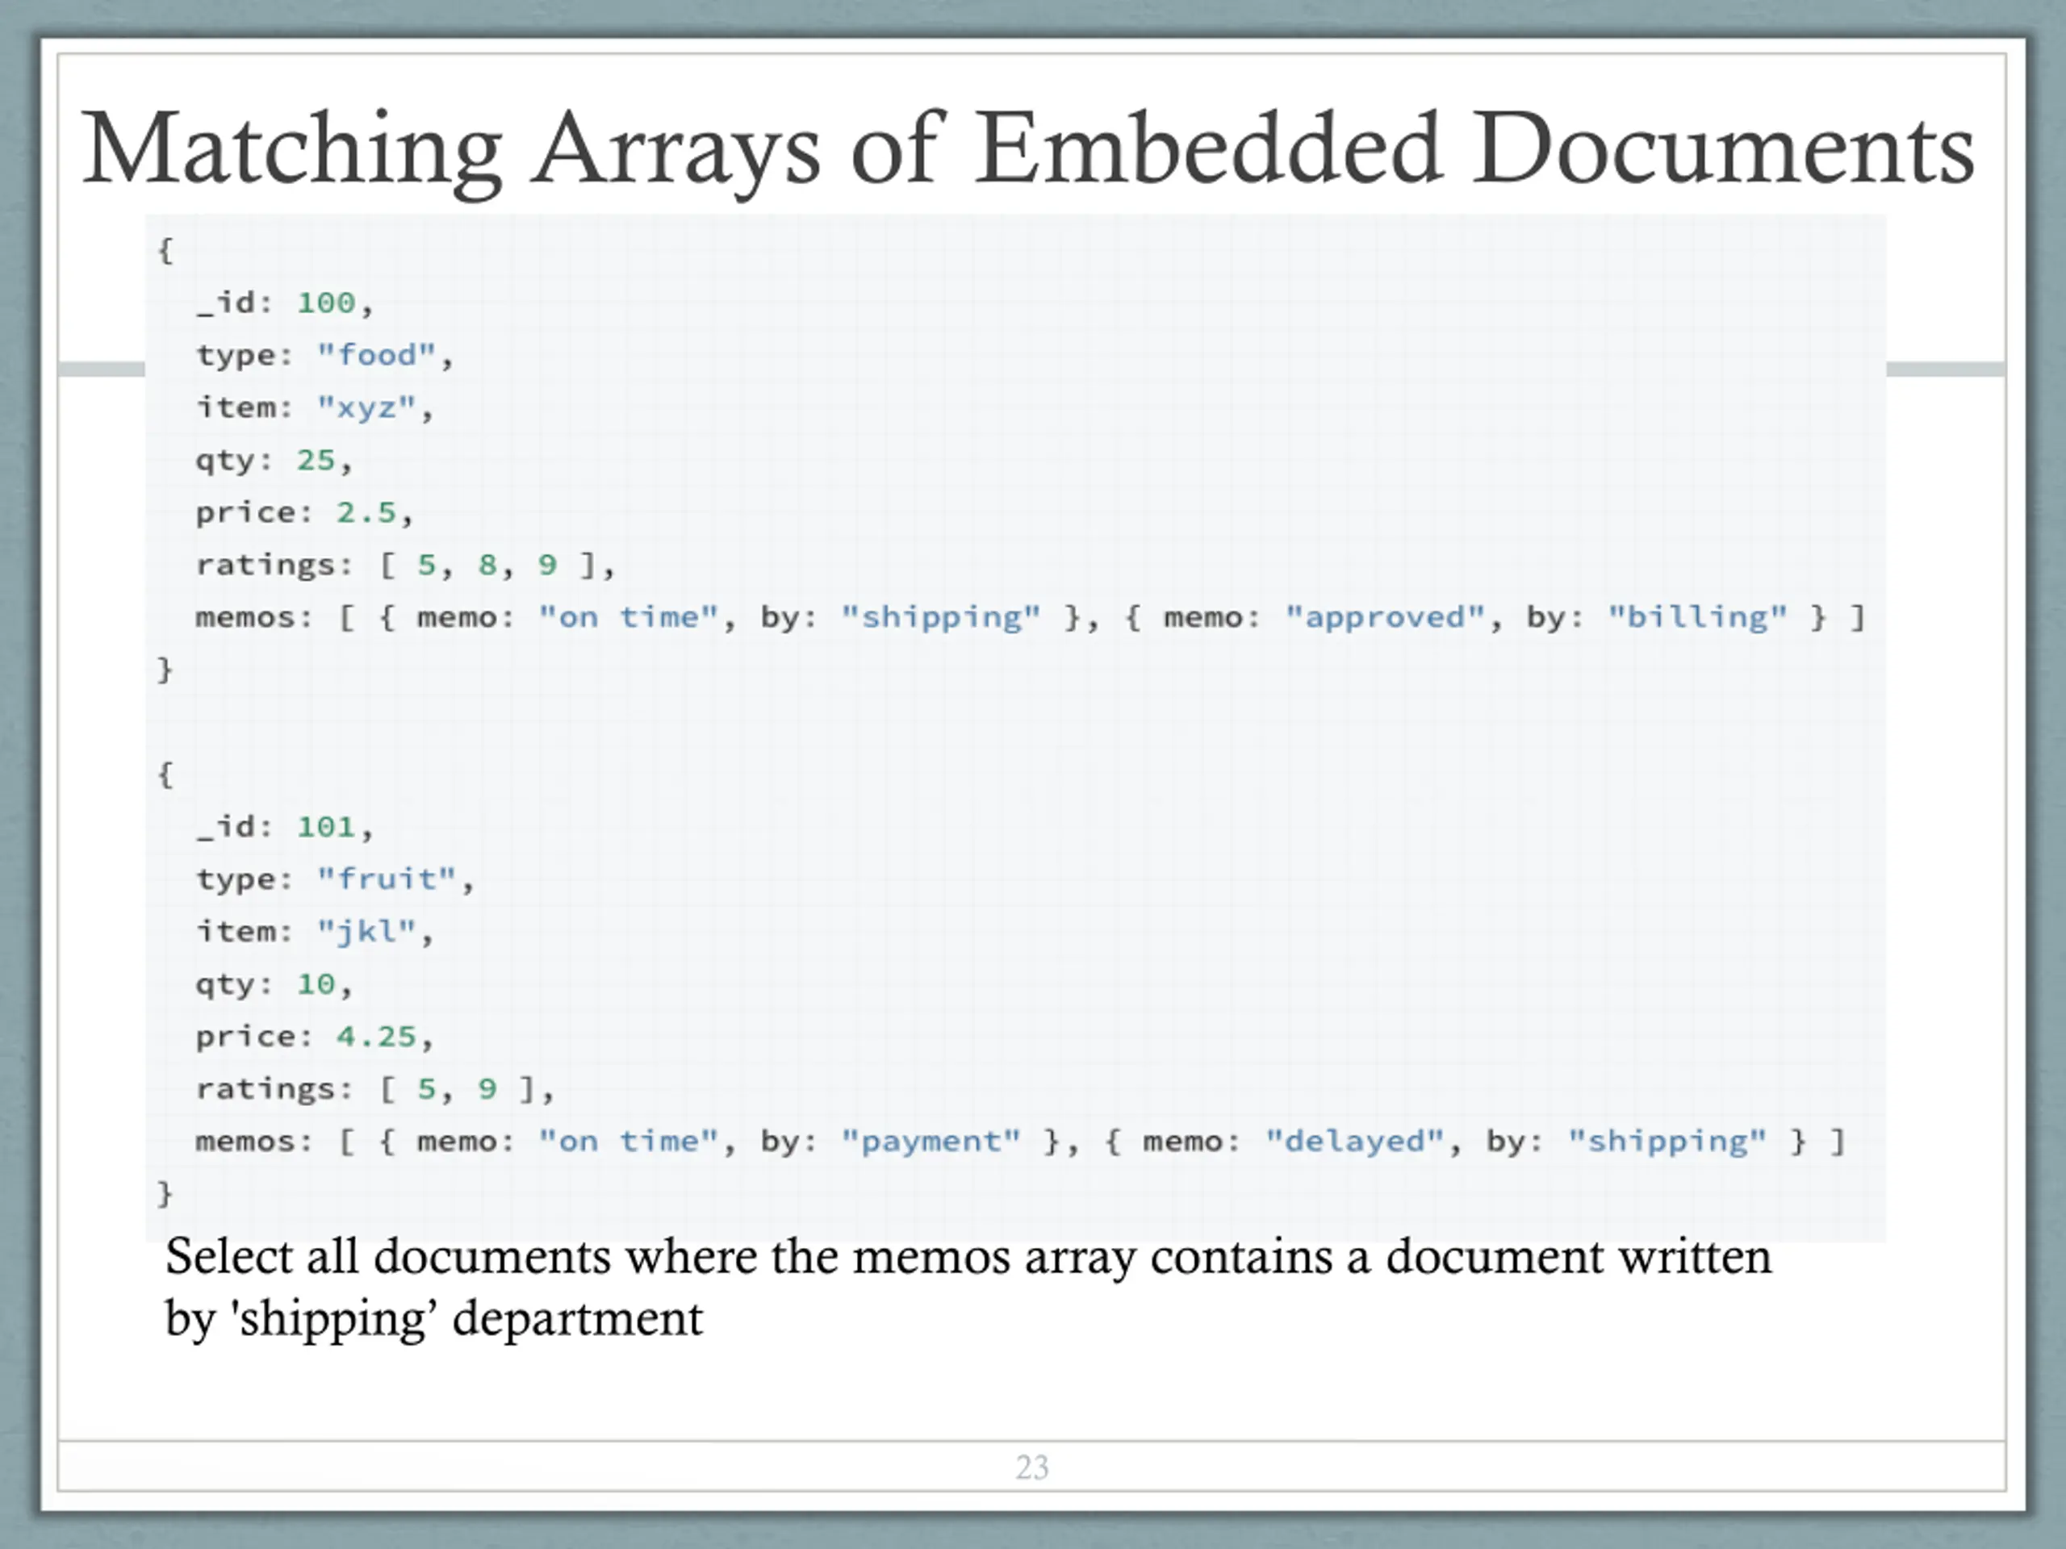Click the line "price: 4.25,"
Screen dimensions: 2066x1549
315,1038
